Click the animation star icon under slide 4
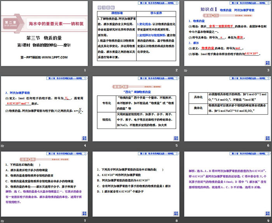The width and height of the screenshot is (272, 223). tap(2, 146)
